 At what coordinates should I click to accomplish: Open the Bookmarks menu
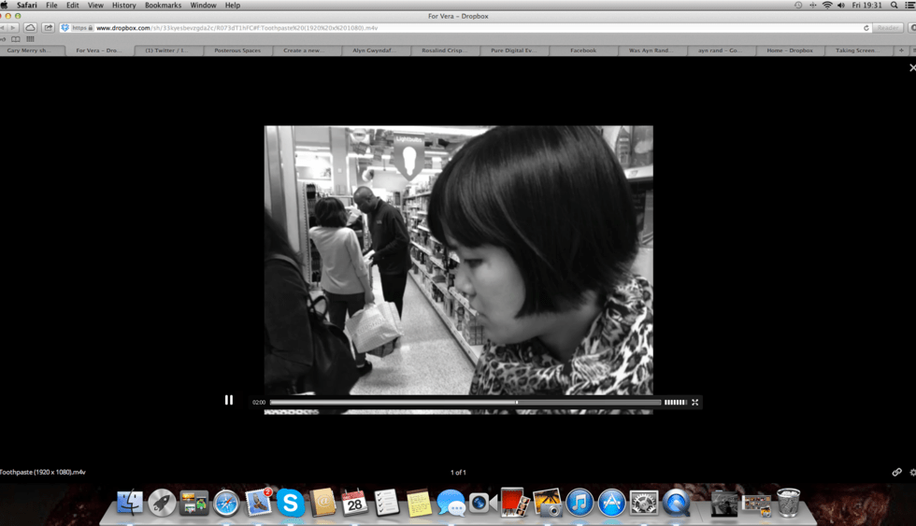[x=163, y=6]
